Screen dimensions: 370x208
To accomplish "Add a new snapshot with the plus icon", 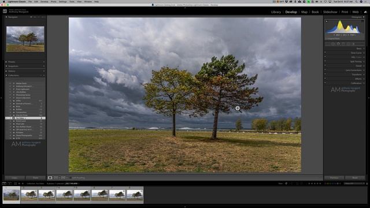I will pos(44,66).
